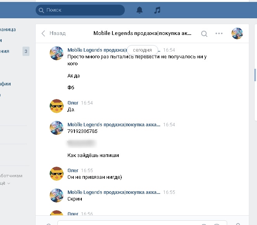Click Mobile Legends avatar beside phone number message
This screenshot has width=257, height=225.
pyautogui.click(x=57, y=128)
